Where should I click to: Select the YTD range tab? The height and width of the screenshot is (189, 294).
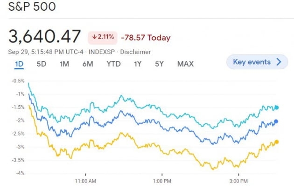pos(113,64)
